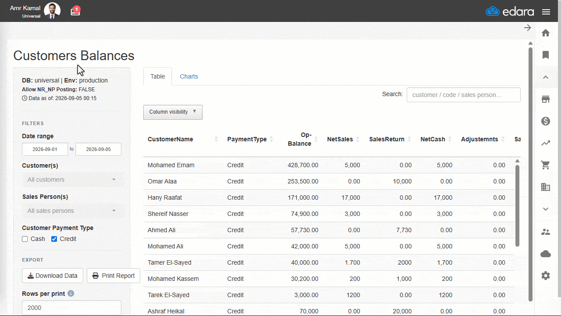Open the people icon in sidebar
This screenshot has height=316, width=561.
tap(546, 232)
